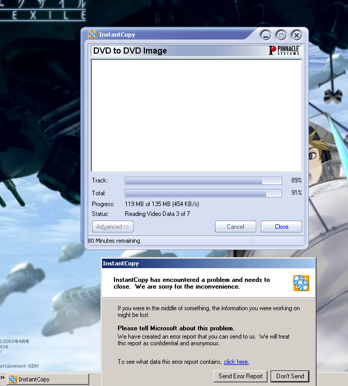Open the 'click here' error data link
Image resolution: width=348 pixels, height=386 pixels.
[236, 362]
